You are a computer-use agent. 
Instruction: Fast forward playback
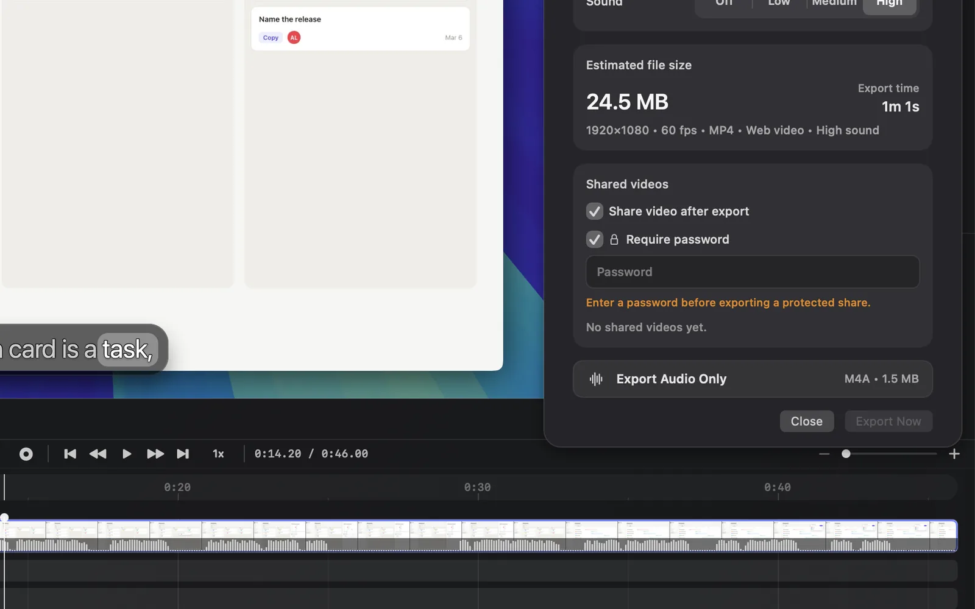[155, 454]
